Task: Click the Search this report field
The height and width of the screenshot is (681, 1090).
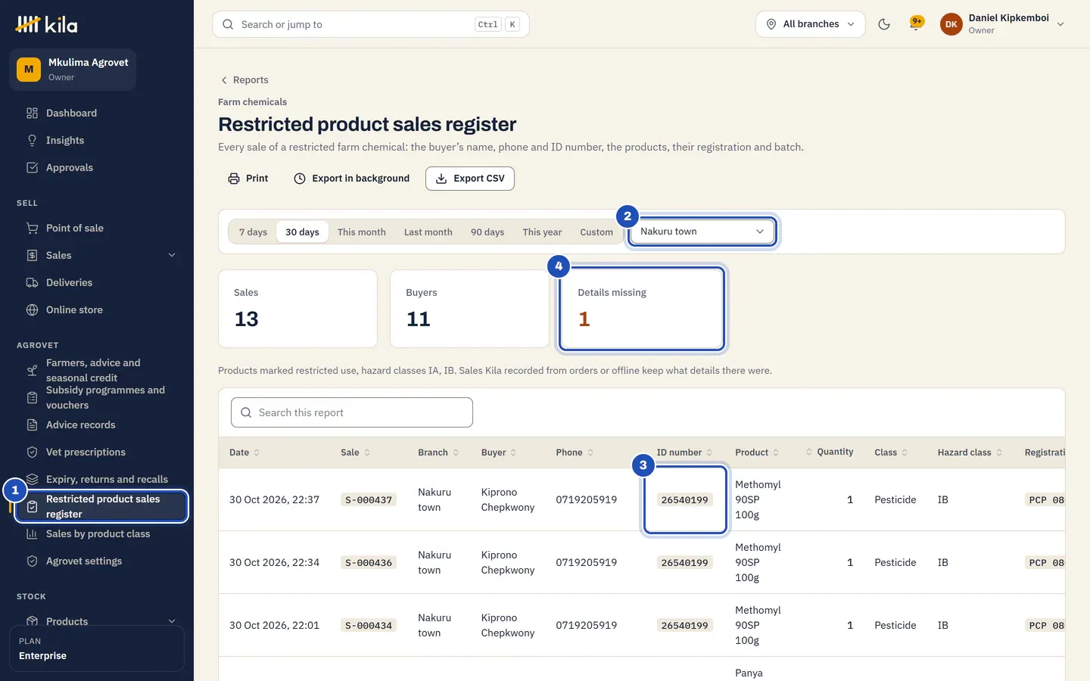Action: (352, 412)
